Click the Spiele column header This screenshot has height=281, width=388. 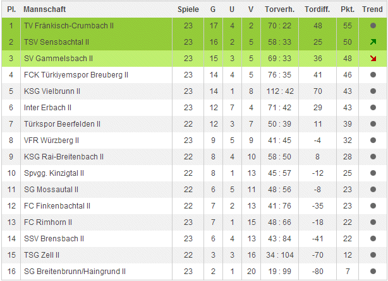click(x=188, y=10)
